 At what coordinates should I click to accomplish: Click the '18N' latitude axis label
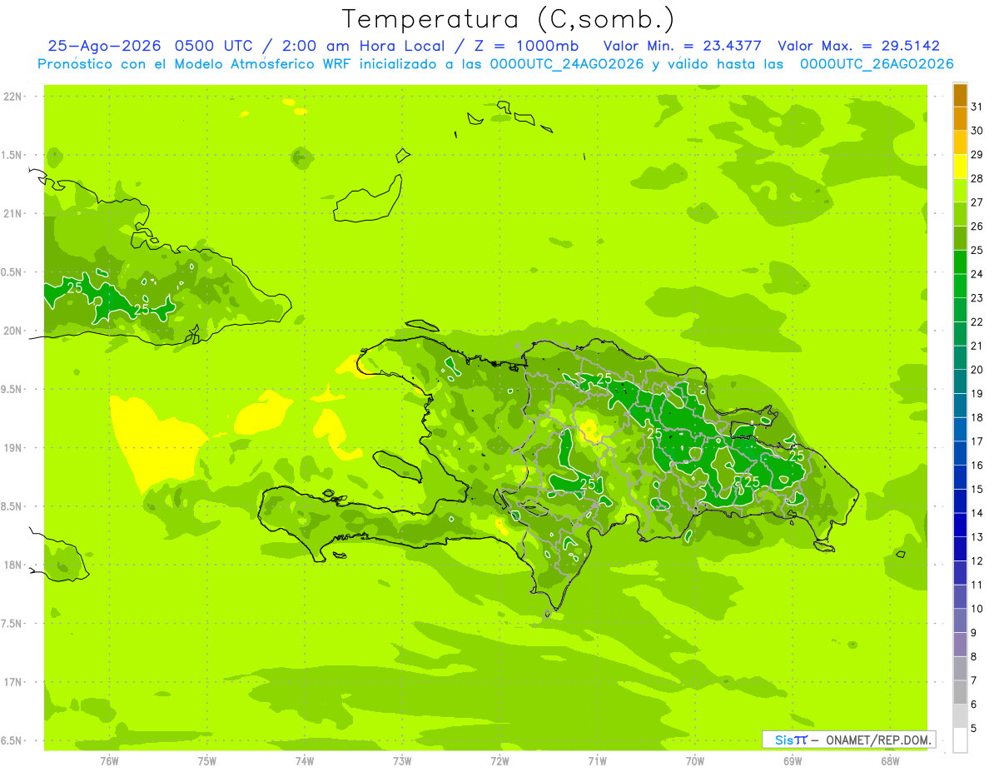click(13, 565)
